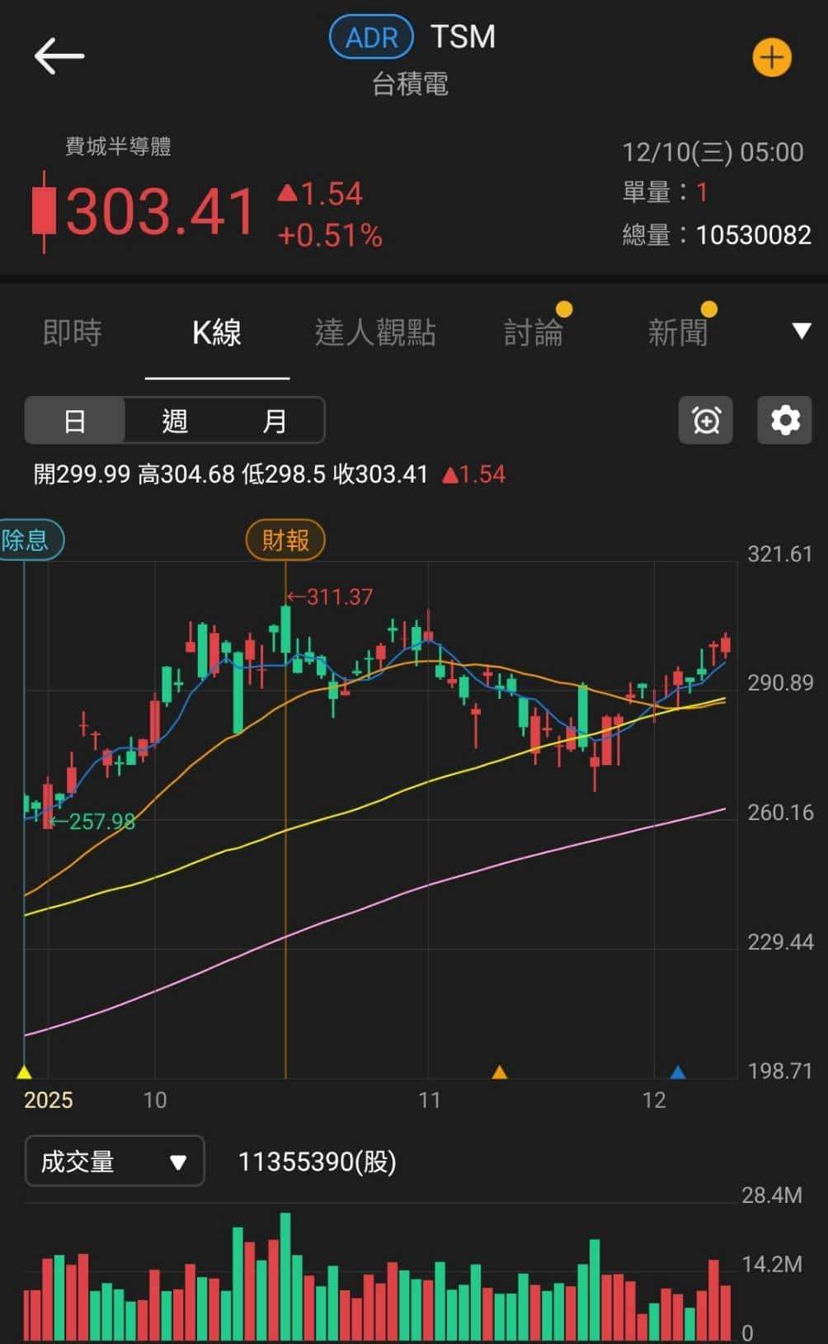Tap the 11355390(股) volume value

coord(318,1162)
